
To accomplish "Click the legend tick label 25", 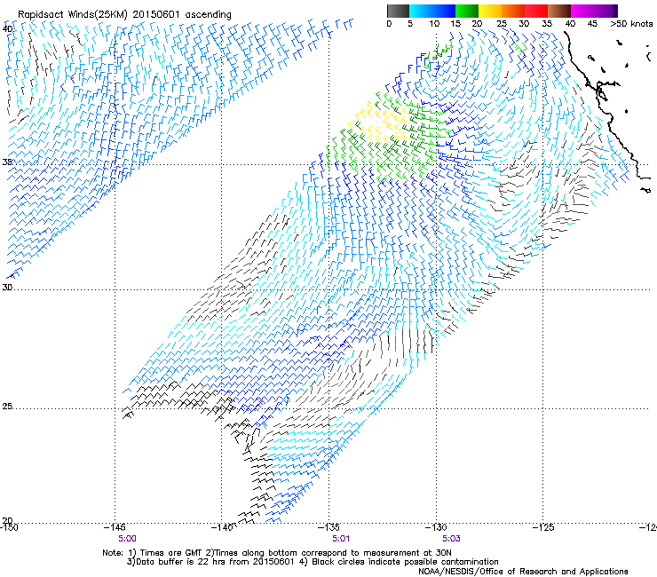I will [502, 24].
